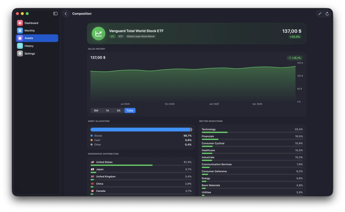Click the Vanguard Total World Stock ETF title
This screenshot has width=345, height=212.
(136, 31)
